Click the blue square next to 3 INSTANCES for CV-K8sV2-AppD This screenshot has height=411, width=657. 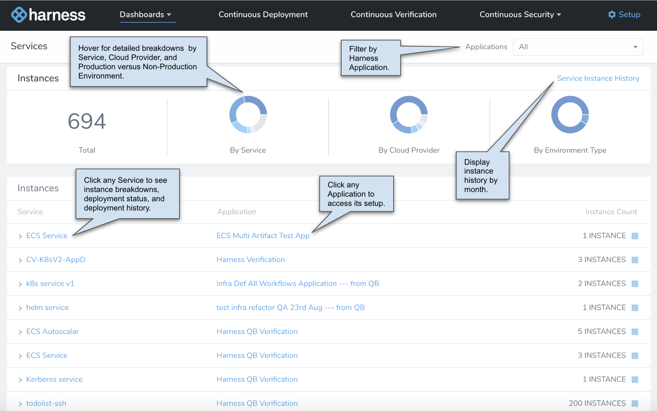point(635,260)
